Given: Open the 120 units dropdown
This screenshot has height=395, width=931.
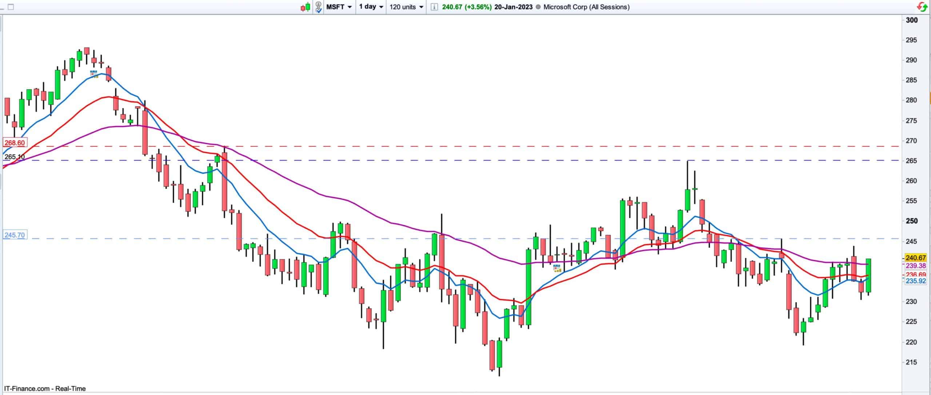Looking at the screenshot, I should pyautogui.click(x=406, y=7).
